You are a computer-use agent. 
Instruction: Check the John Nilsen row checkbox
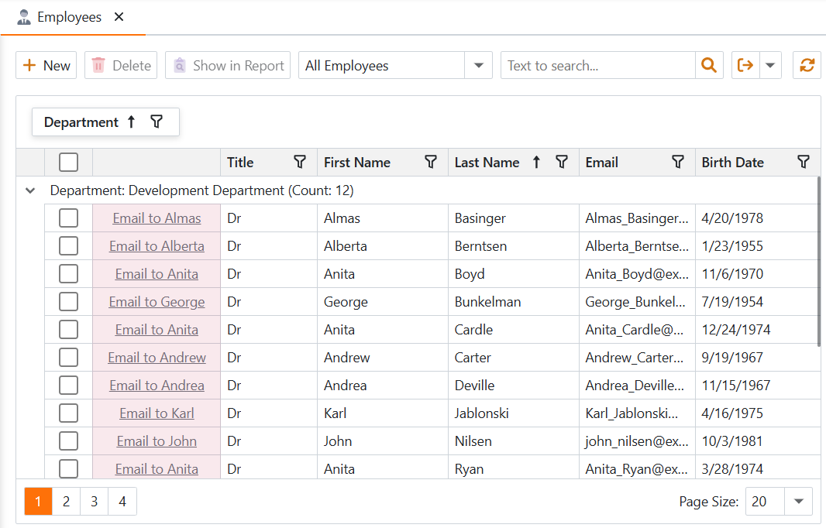pyautogui.click(x=68, y=441)
